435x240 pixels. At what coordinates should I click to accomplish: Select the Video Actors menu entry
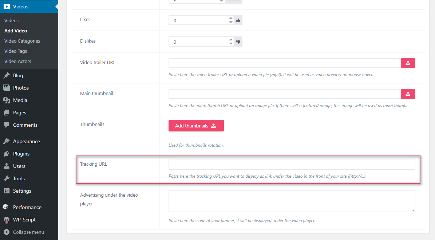point(17,61)
